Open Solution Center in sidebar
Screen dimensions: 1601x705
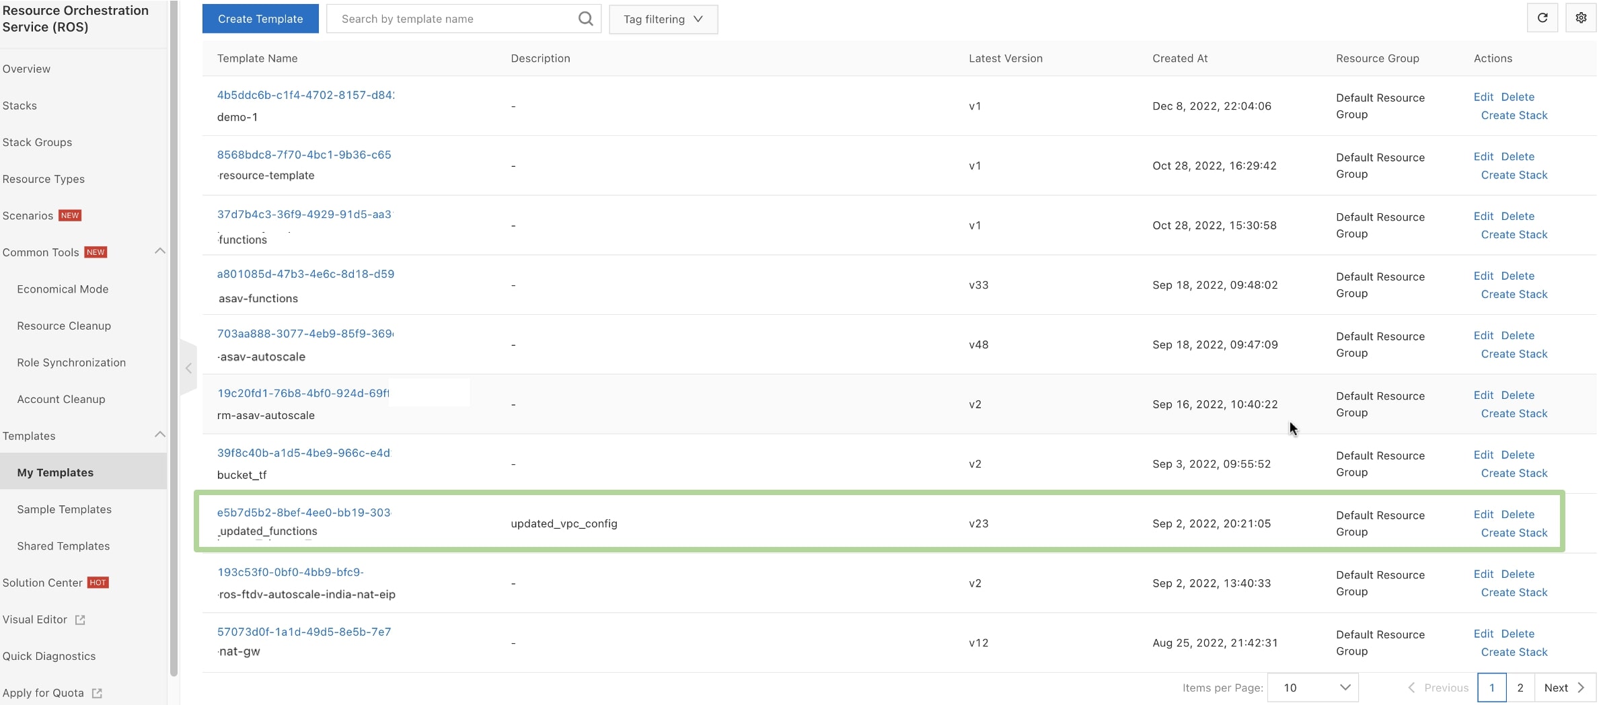point(42,583)
